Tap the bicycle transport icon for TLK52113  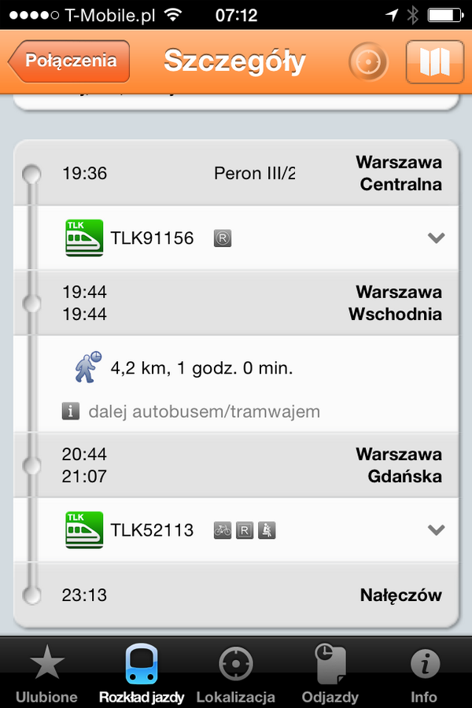[x=222, y=530]
